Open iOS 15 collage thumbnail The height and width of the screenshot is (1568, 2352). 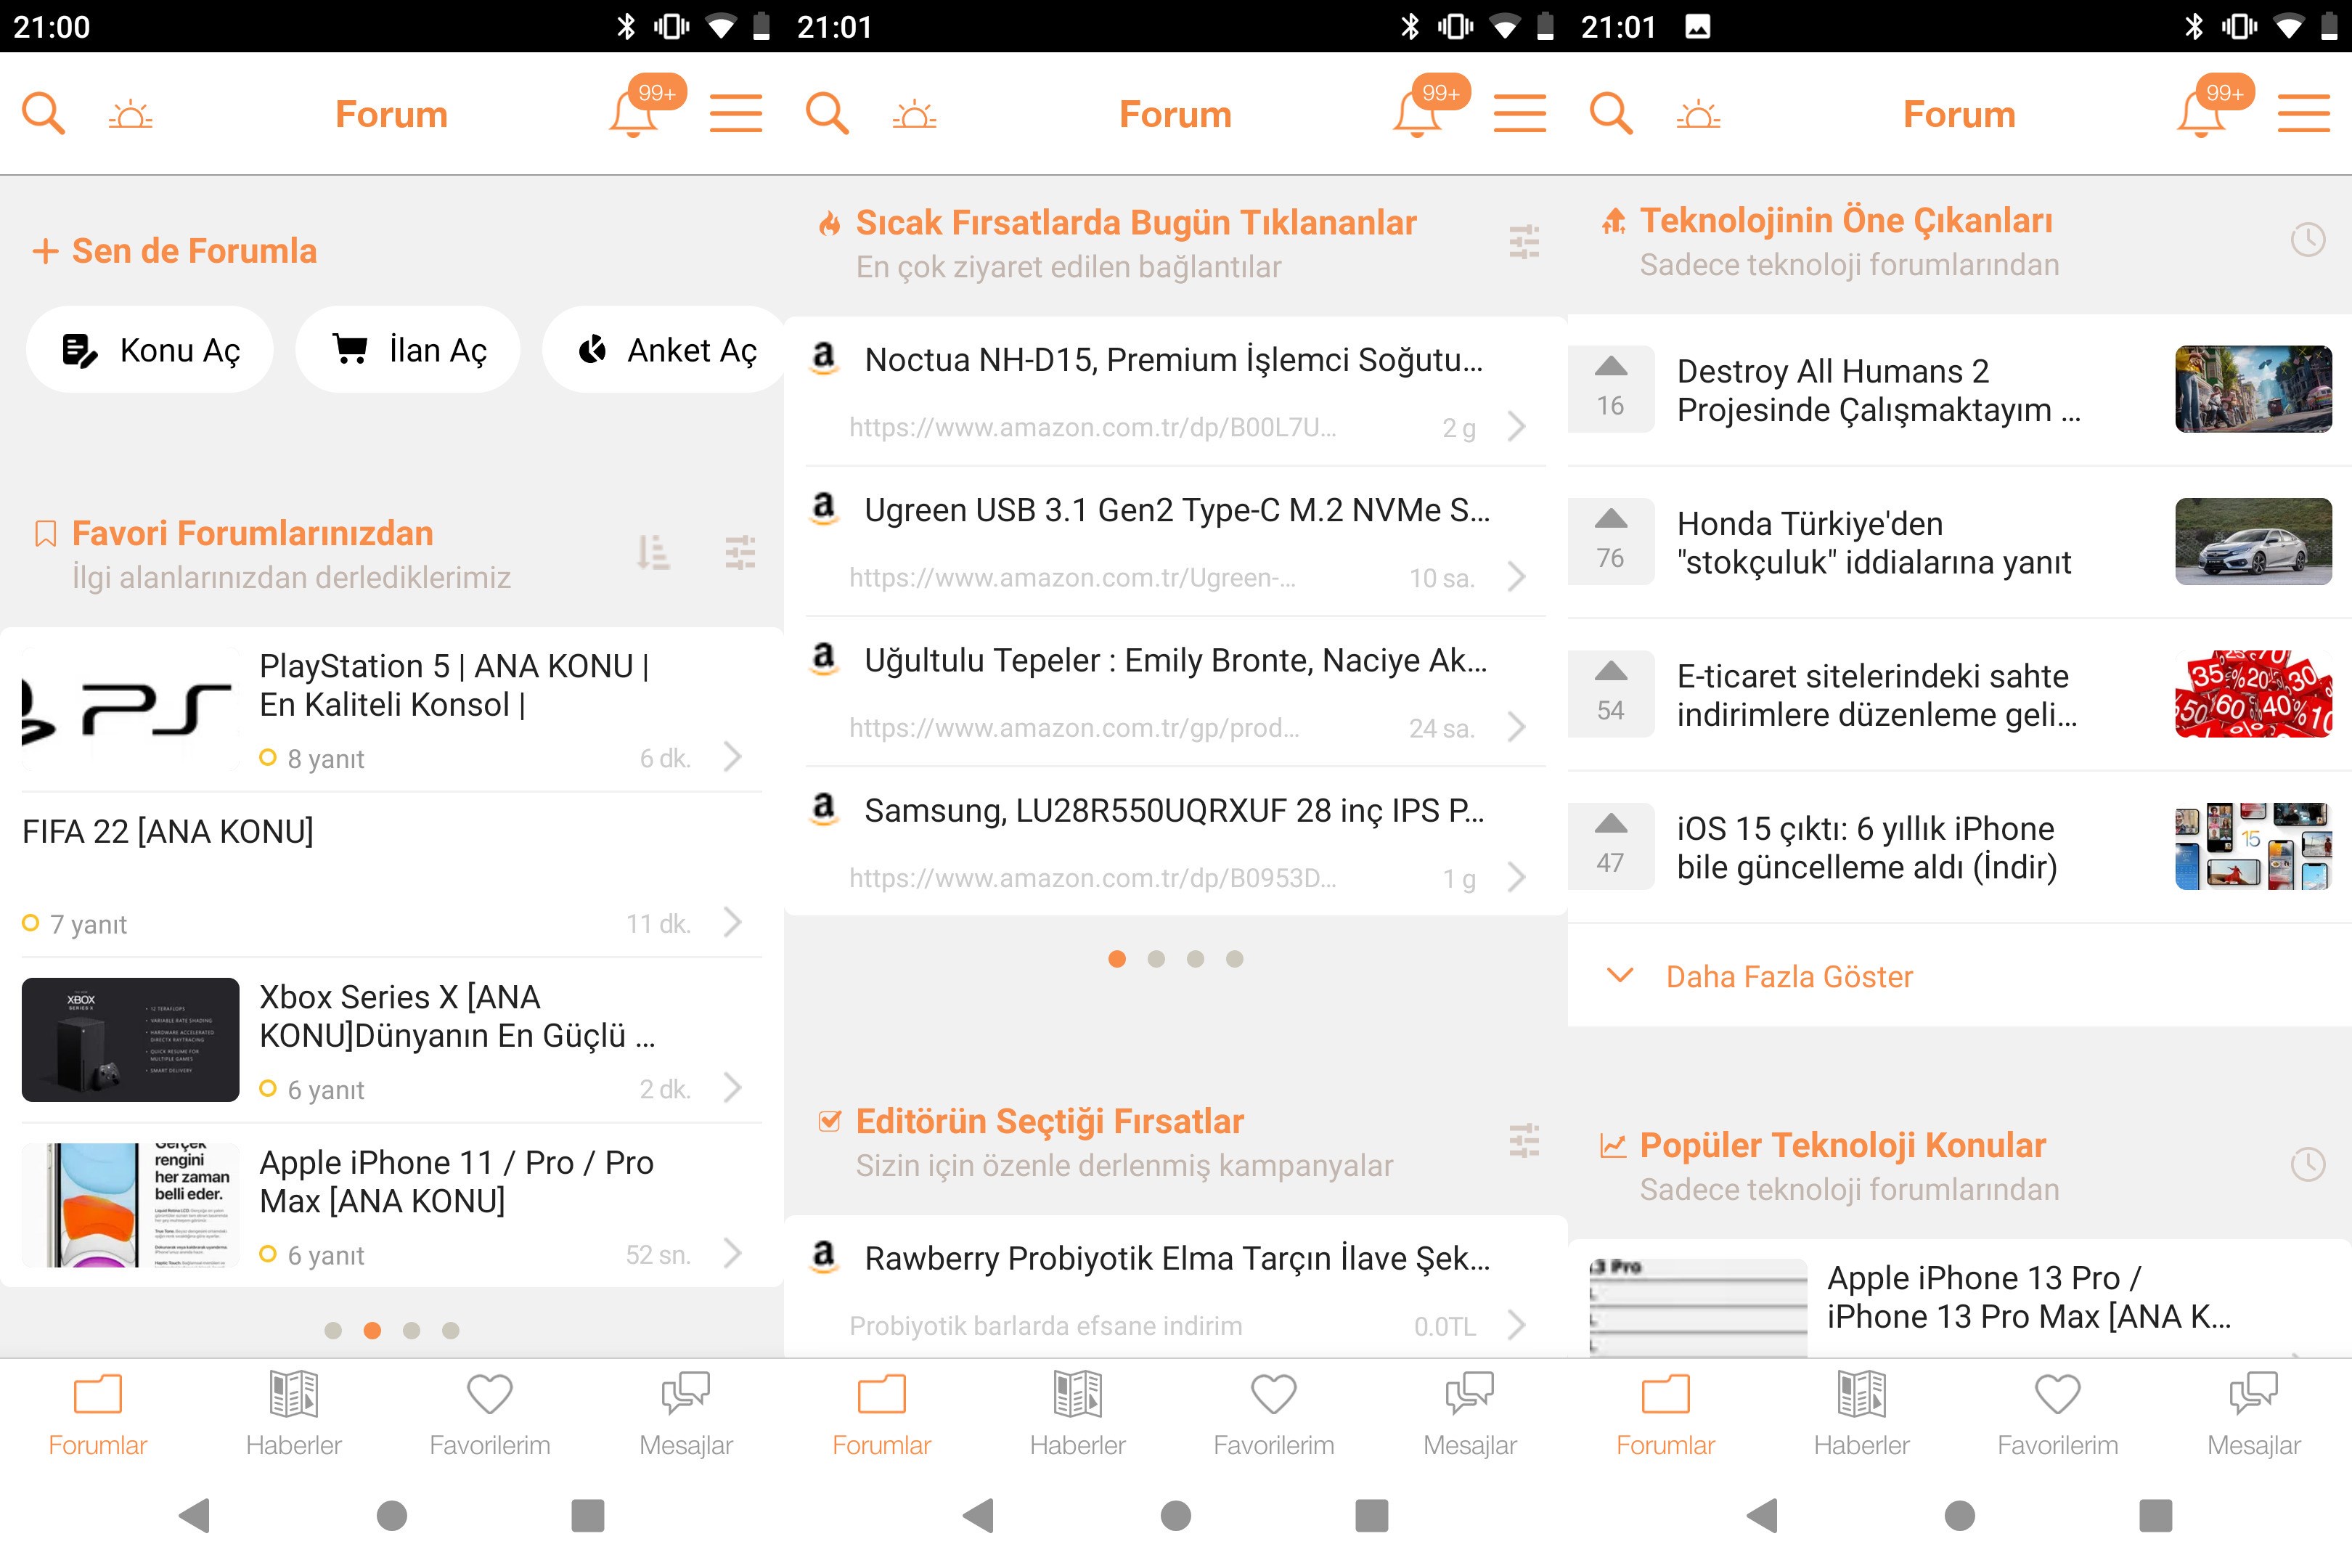[x=2253, y=846]
